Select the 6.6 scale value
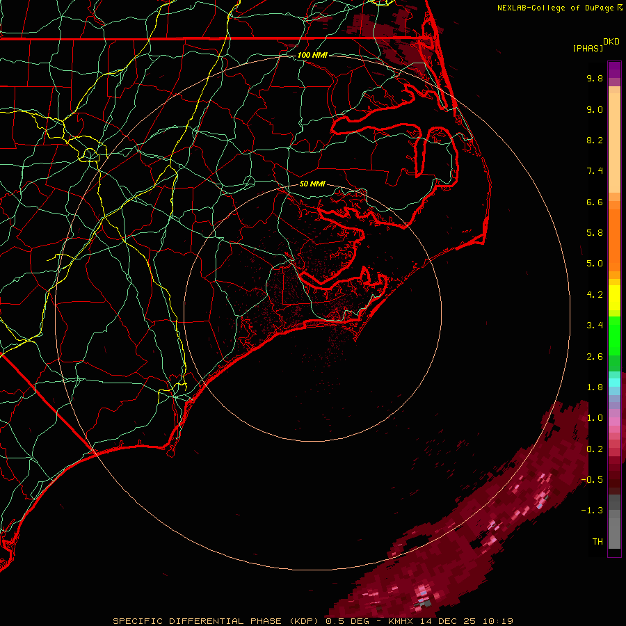This screenshot has width=626, height=626. coord(595,202)
